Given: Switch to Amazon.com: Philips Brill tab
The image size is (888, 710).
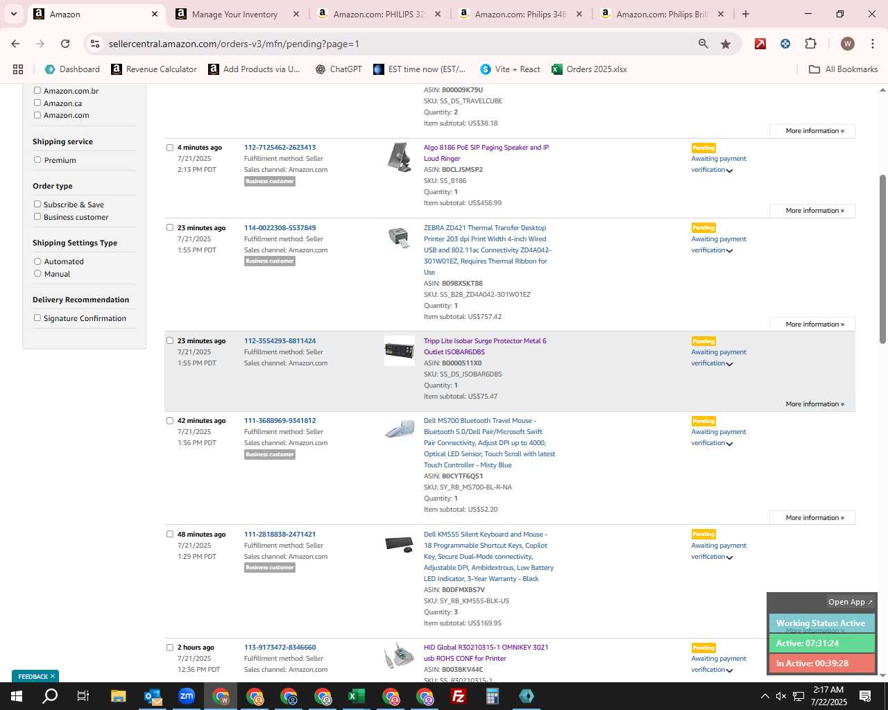Looking at the screenshot, I should [661, 14].
